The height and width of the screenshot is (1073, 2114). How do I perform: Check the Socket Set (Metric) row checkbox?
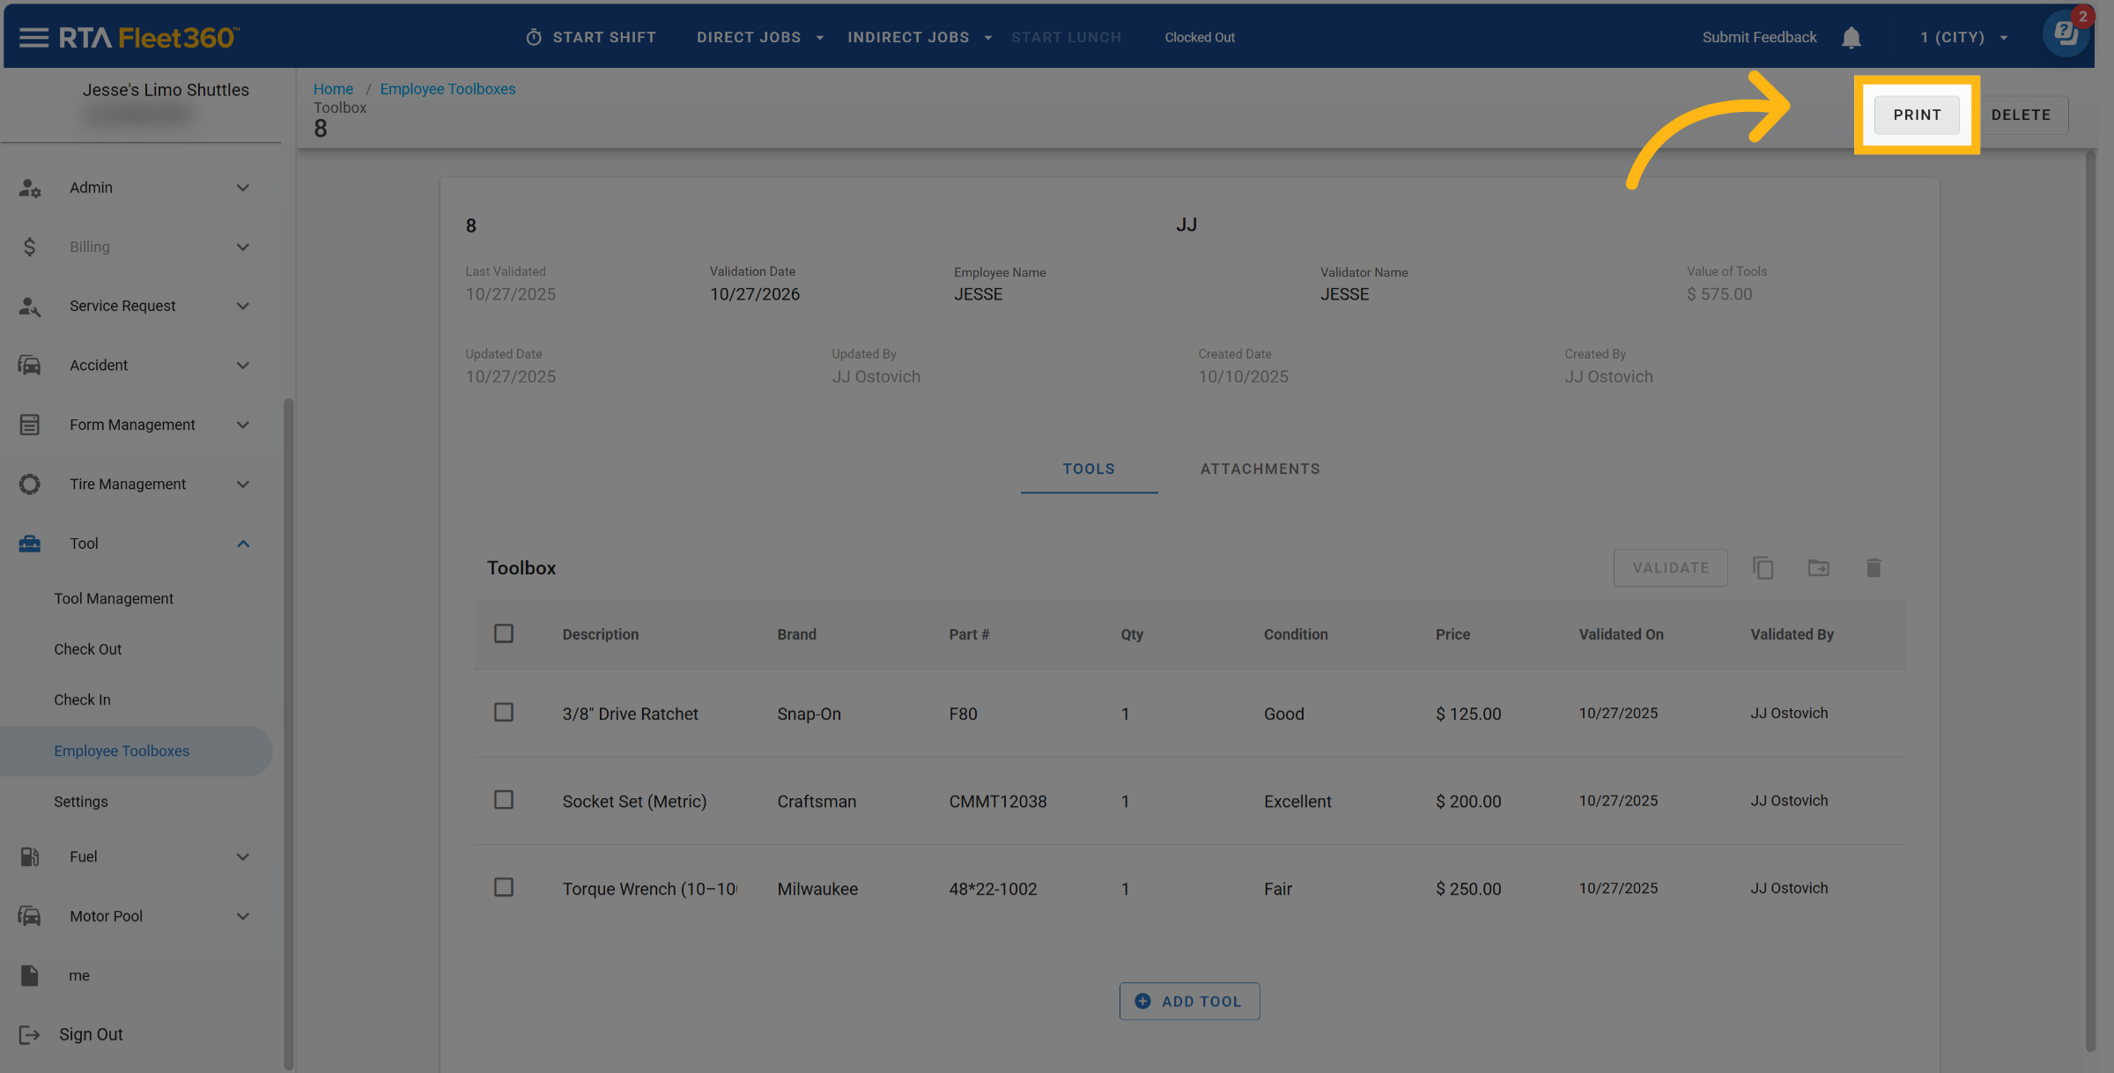click(504, 800)
